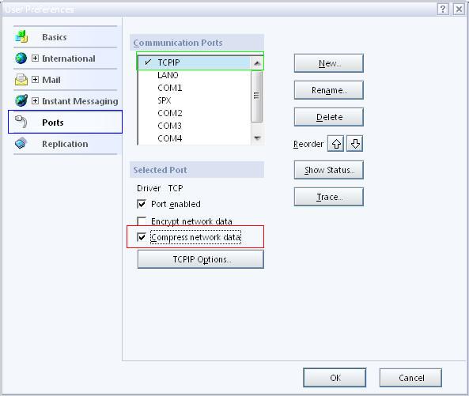
Task: Click the Show Status button
Action: click(x=329, y=170)
